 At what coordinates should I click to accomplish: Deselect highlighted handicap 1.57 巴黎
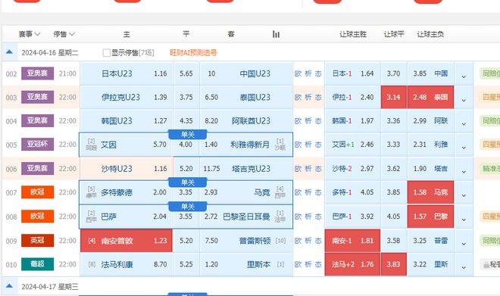point(430,217)
